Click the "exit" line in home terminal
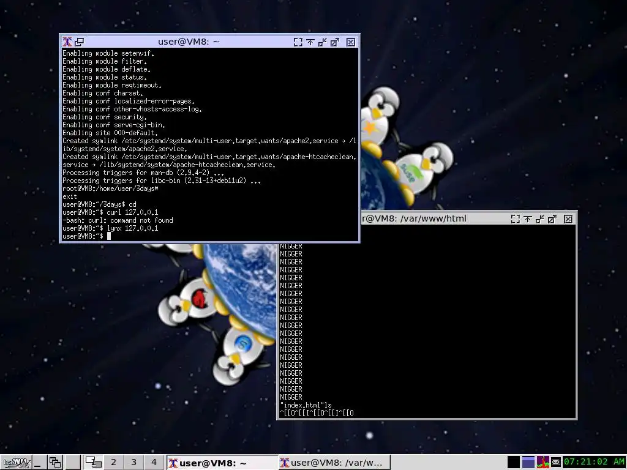 click(70, 196)
